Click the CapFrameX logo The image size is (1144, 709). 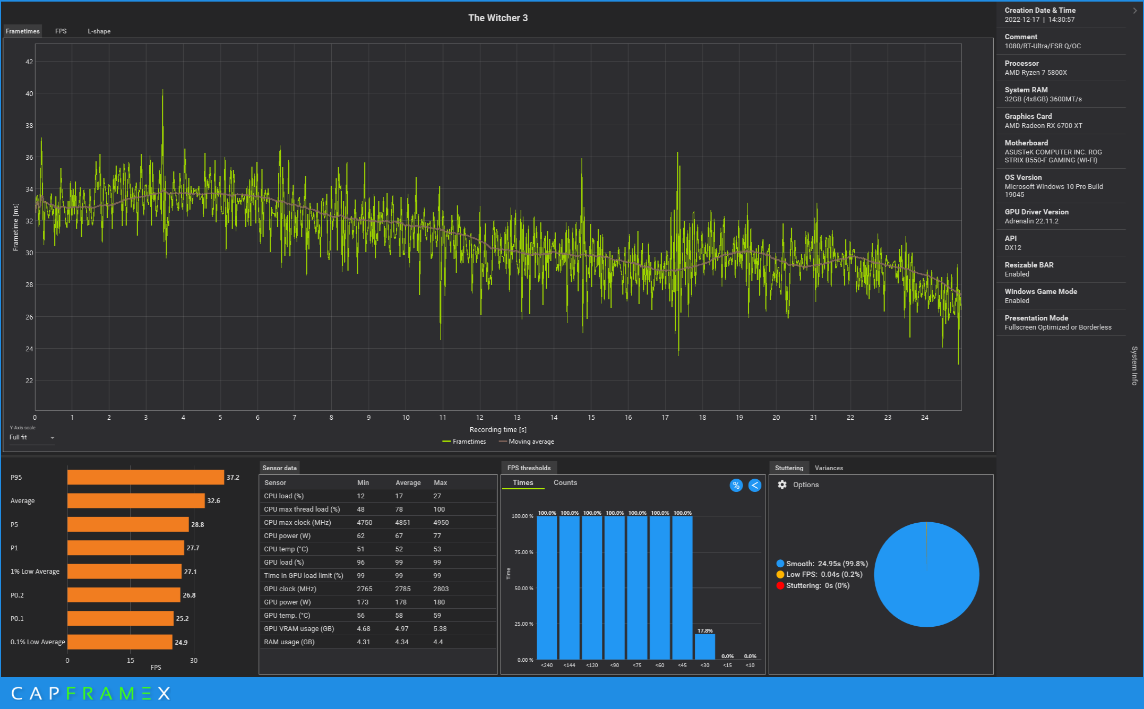(x=91, y=693)
